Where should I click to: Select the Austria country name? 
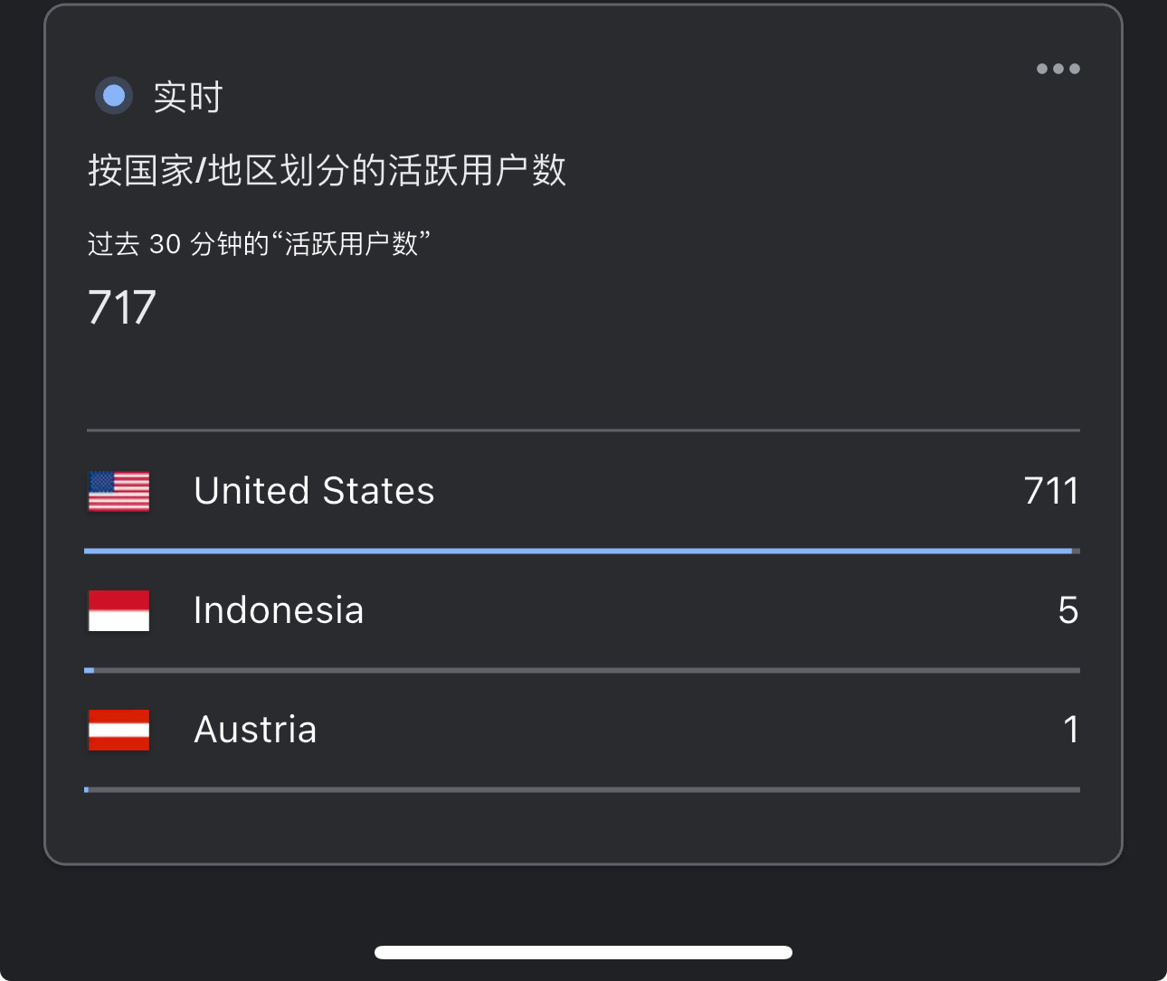coord(255,730)
